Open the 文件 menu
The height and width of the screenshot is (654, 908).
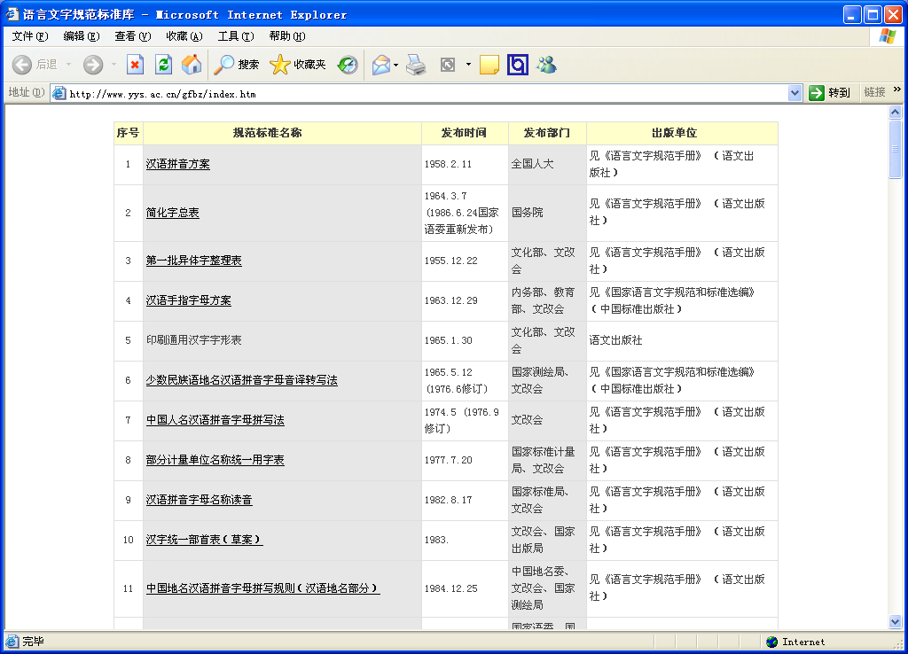click(30, 36)
